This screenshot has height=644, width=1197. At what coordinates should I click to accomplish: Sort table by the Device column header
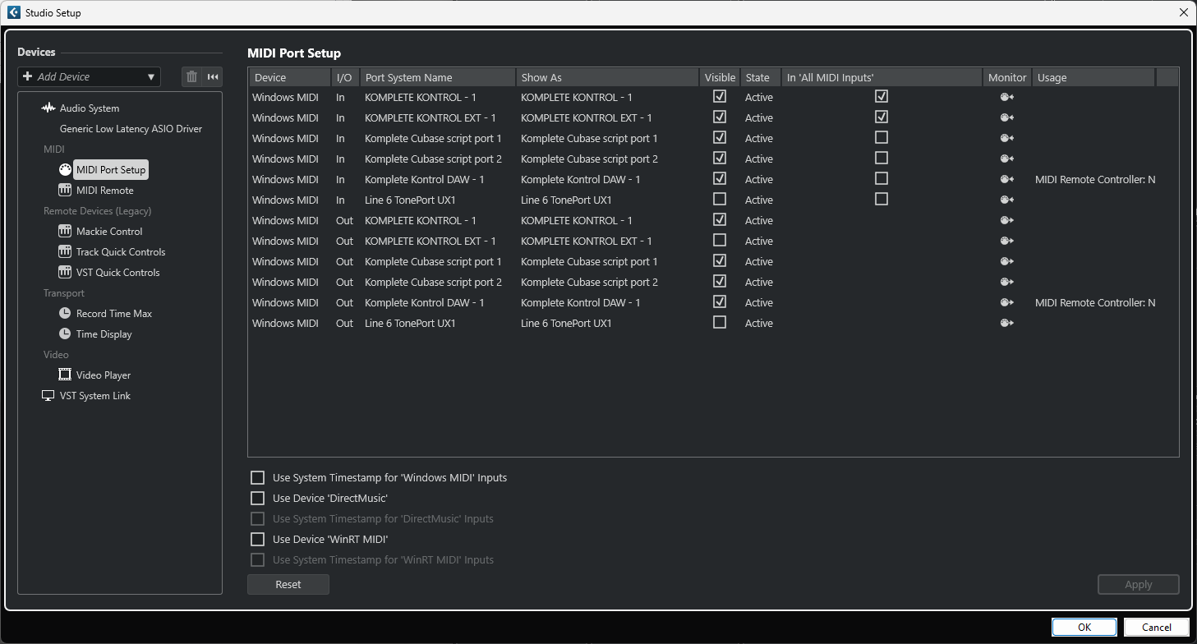pyautogui.click(x=290, y=77)
